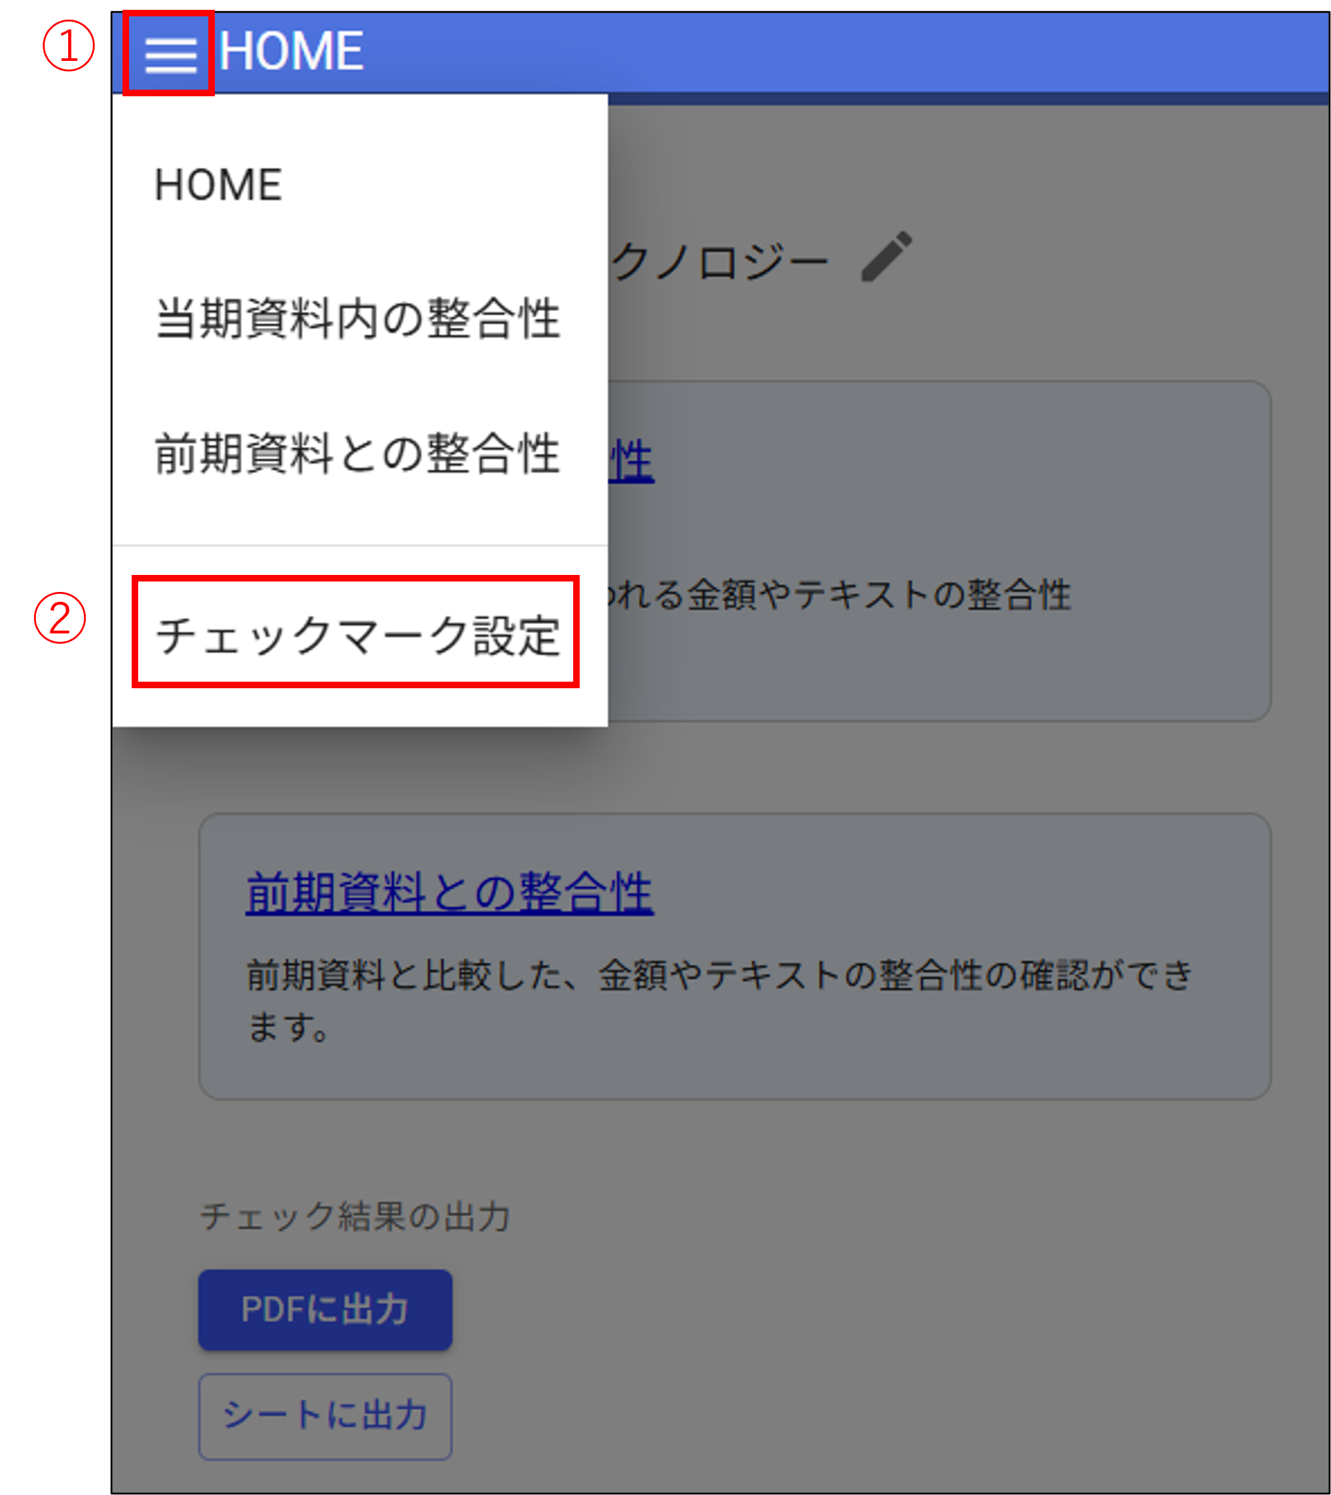Click the partially hidden 整合性 link
Screen dimensions: 1331x1495
(631, 461)
